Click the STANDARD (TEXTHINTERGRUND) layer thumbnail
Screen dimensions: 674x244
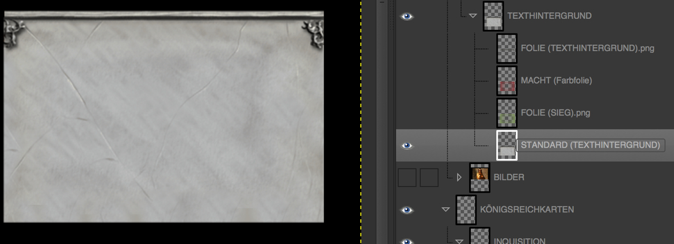[507, 145]
